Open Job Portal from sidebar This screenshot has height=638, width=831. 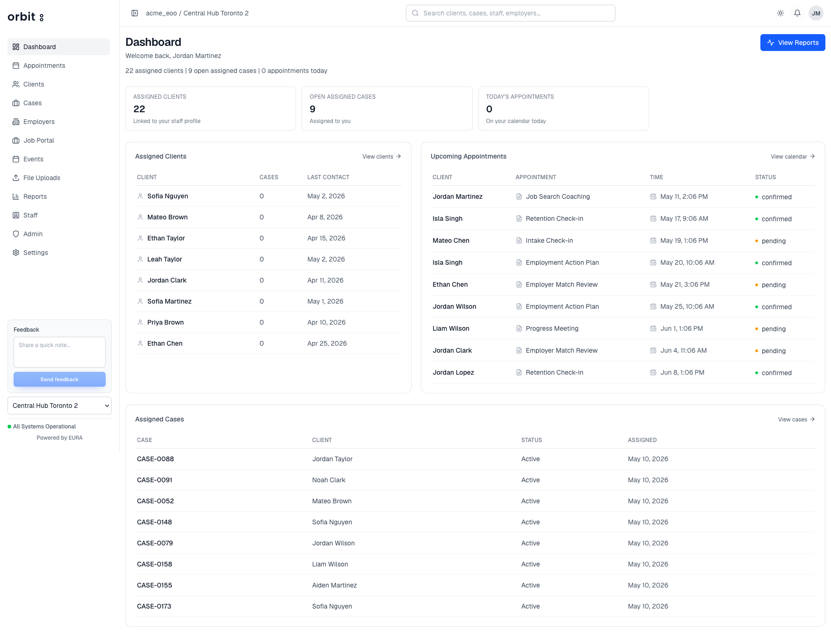point(58,140)
